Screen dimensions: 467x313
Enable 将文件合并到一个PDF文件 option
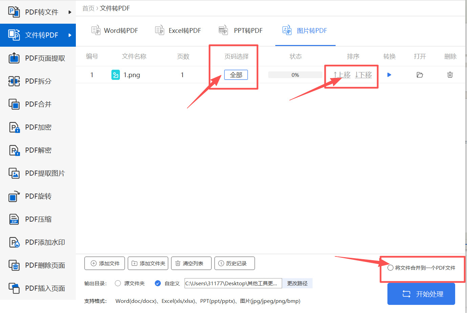390,267
